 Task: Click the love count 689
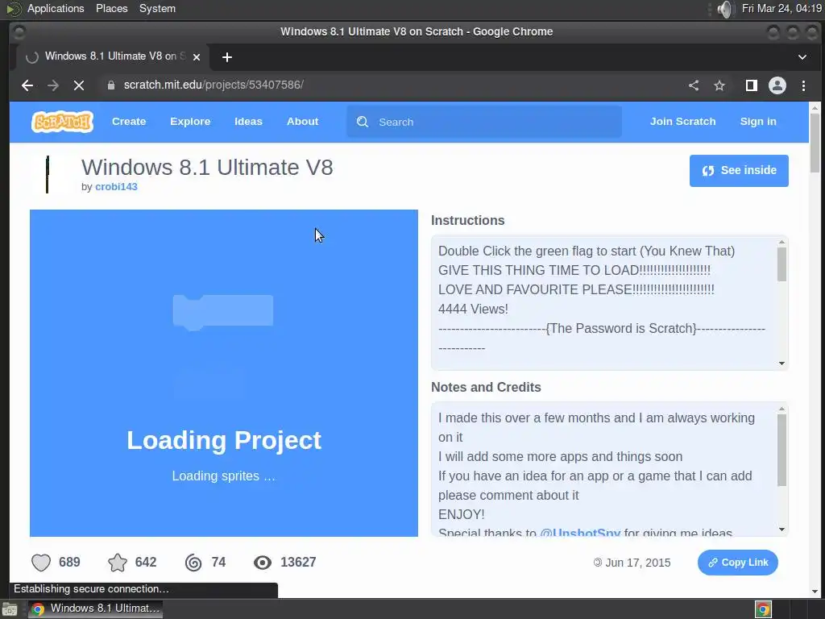[69, 563]
